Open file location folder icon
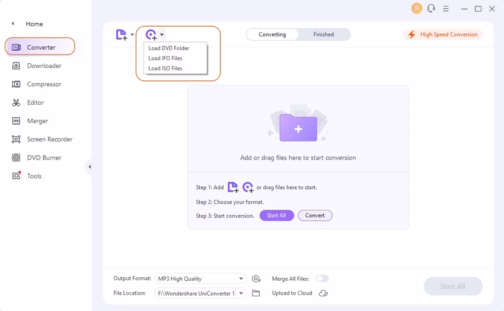Screen dimensions: 504x311 [256, 293]
